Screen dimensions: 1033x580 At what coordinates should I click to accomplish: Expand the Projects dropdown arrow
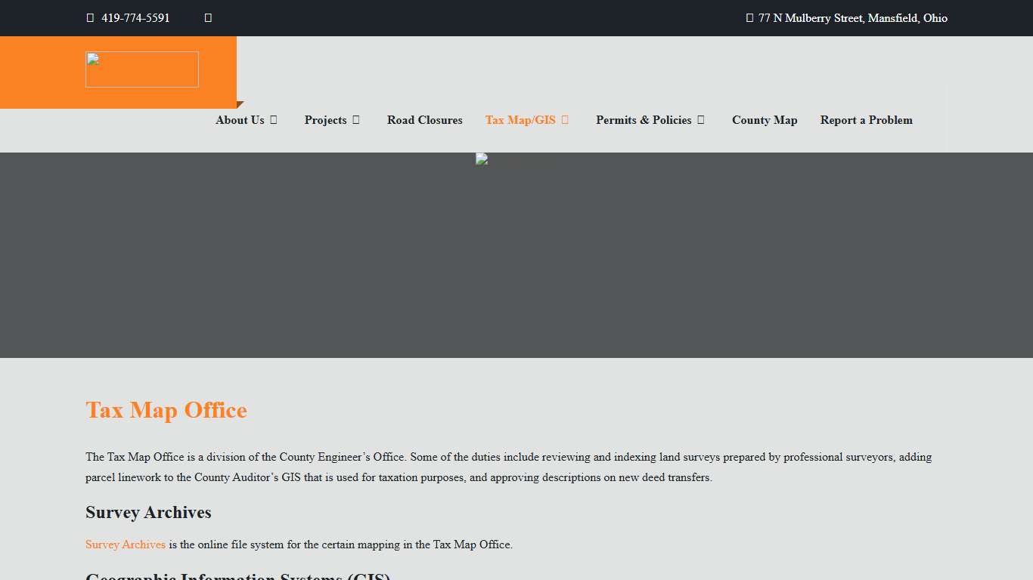pos(356,120)
